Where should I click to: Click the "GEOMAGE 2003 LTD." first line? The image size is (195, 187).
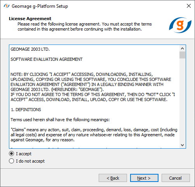pos(30,49)
